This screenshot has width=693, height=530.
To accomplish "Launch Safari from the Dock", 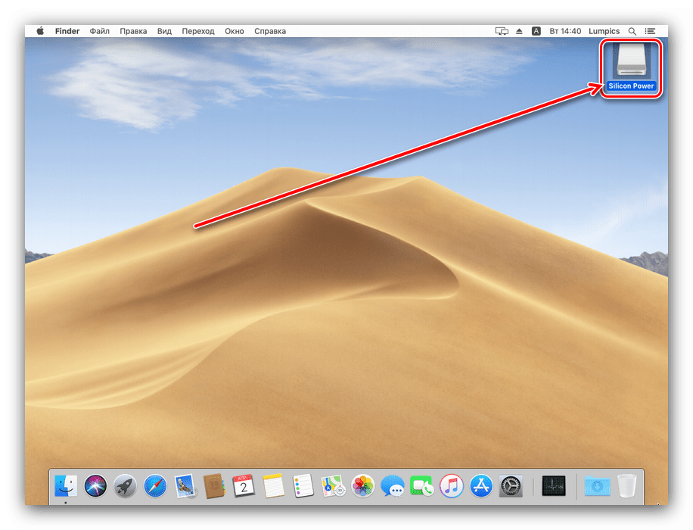I will coord(155,485).
